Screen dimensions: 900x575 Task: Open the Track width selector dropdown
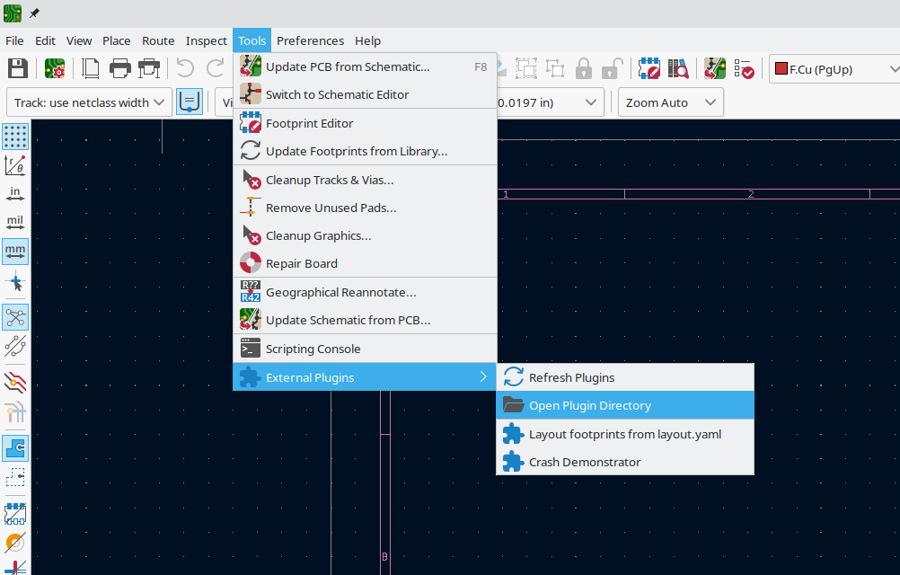(88, 102)
